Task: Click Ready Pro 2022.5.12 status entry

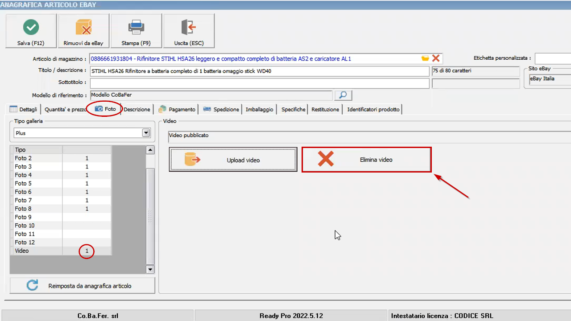Action: click(291, 316)
